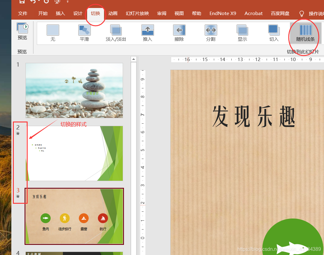
Task: Click the transition star icon under slide 3
Action: tap(18, 196)
